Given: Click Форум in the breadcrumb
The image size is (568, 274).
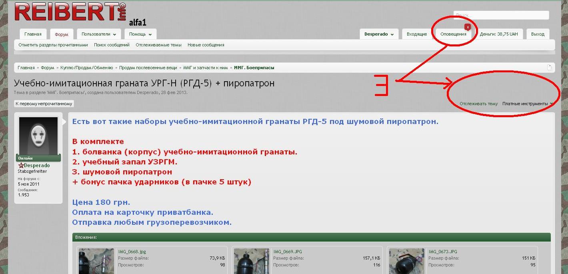Looking at the screenshot, I should coord(48,68).
